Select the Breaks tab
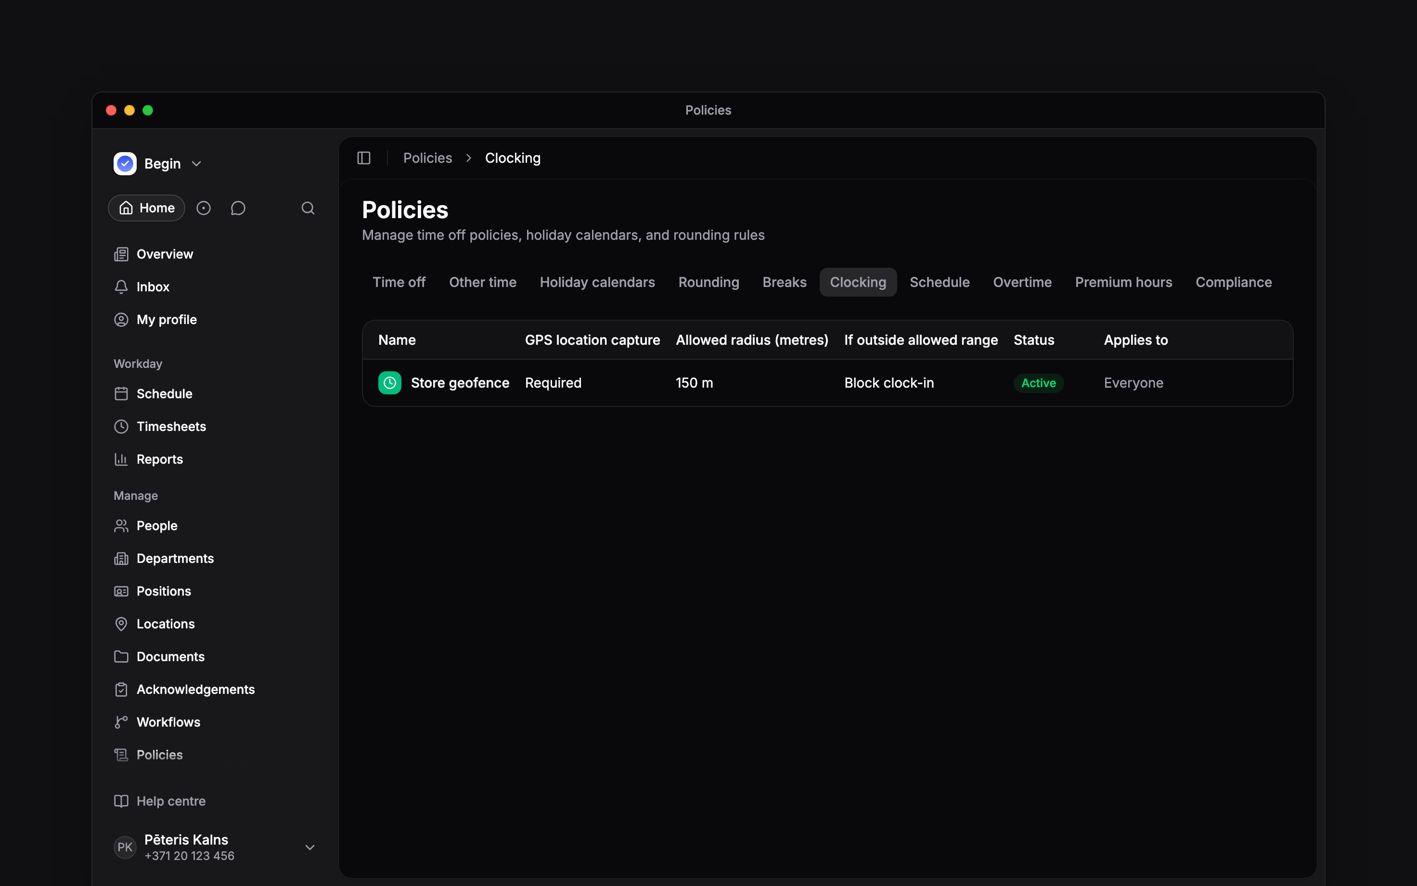 pyautogui.click(x=785, y=283)
